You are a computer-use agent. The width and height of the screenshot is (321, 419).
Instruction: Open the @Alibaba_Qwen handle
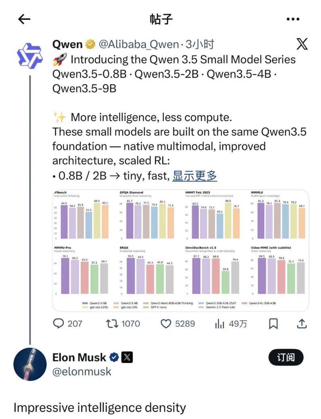pos(138,44)
